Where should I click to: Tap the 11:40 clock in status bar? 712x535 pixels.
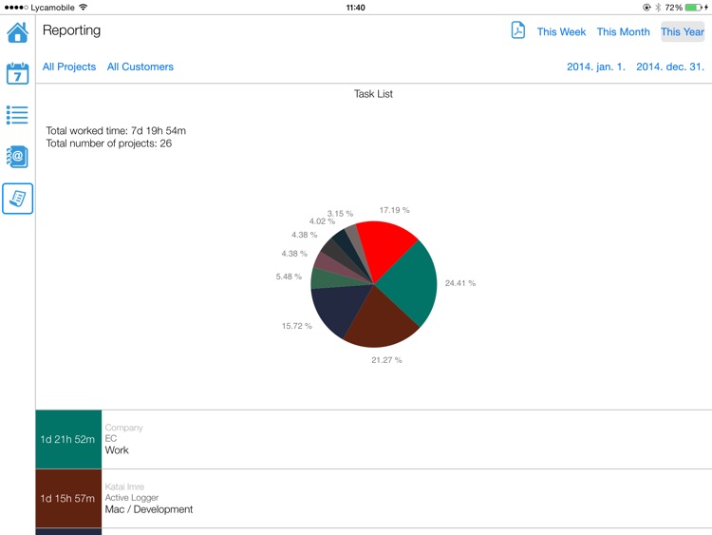tap(356, 8)
